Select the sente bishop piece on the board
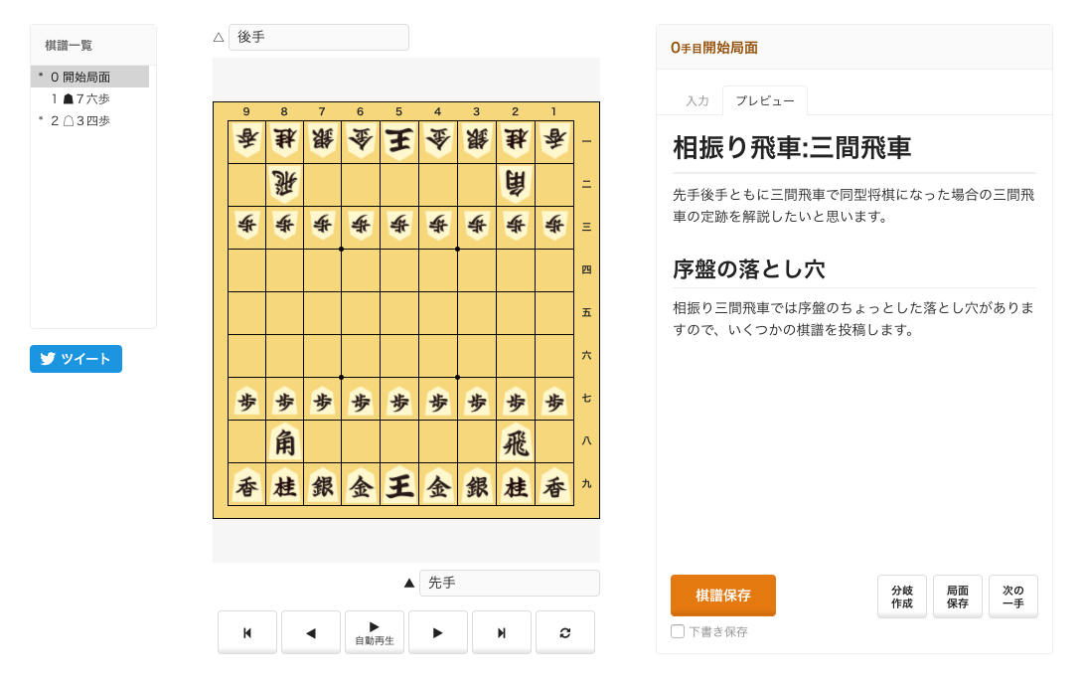Viewport: 1083px width, 686px height. pyautogui.click(x=285, y=441)
